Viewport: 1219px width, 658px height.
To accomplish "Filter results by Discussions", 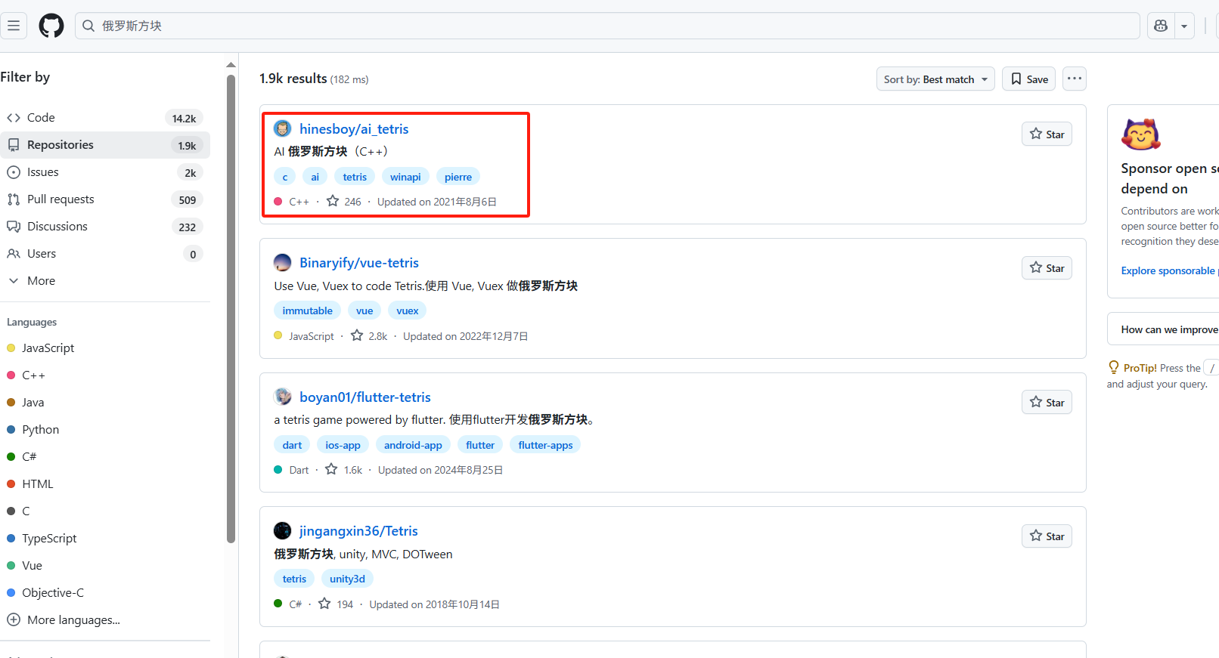I will click(x=104, y=227).
